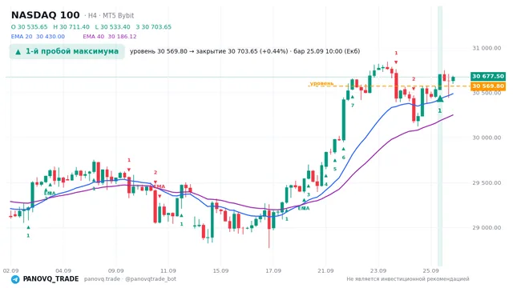Click the "15.09" date axis label
This screenshot has width=513, height=288.
tap(220, 270)
